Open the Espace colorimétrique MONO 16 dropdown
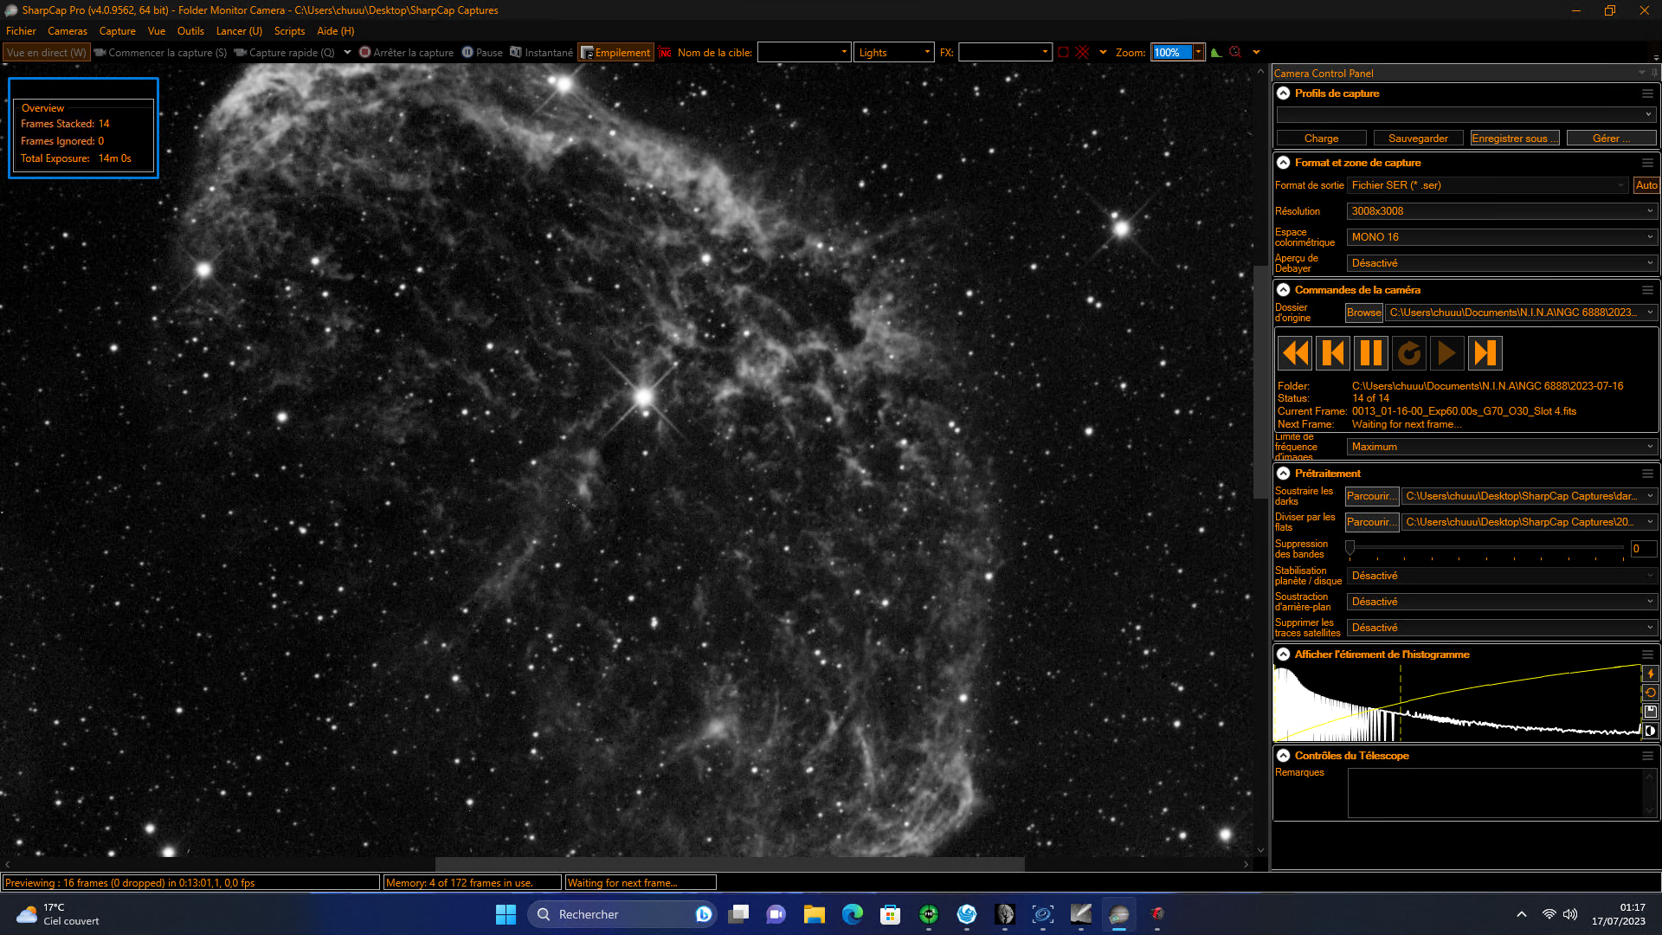Viewport: 1662px width, 935px height. (x=1502, y=237)
